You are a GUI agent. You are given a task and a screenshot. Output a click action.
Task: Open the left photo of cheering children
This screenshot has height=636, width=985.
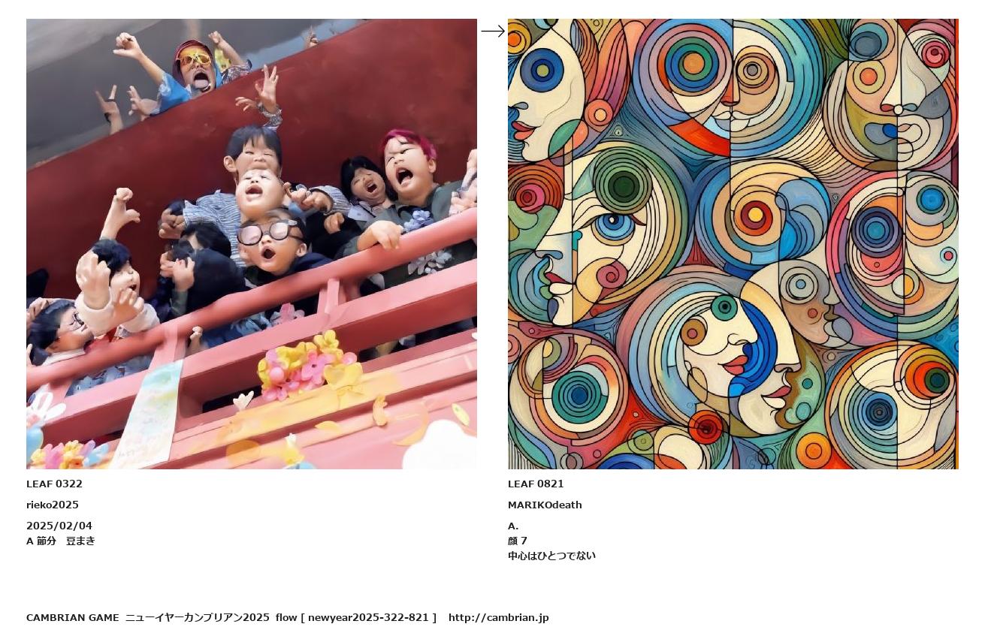[252, 244]
